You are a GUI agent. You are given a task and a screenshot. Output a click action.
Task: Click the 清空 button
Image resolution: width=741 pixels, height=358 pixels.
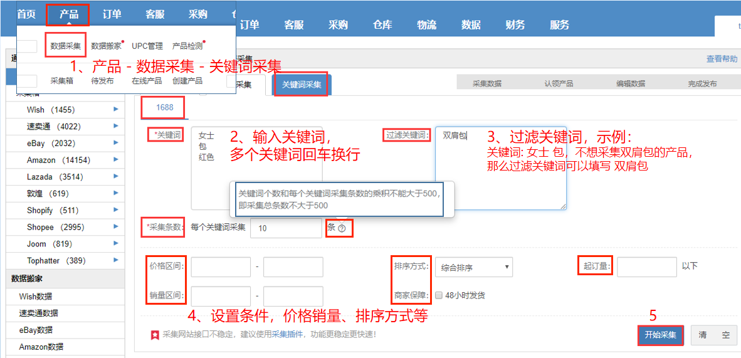click(x=714, y=335)
